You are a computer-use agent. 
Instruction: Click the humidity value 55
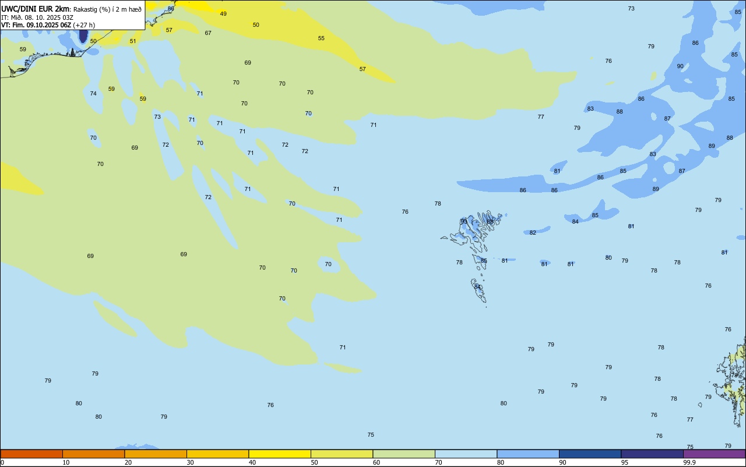pyautogui.click(x=321, y=38)
